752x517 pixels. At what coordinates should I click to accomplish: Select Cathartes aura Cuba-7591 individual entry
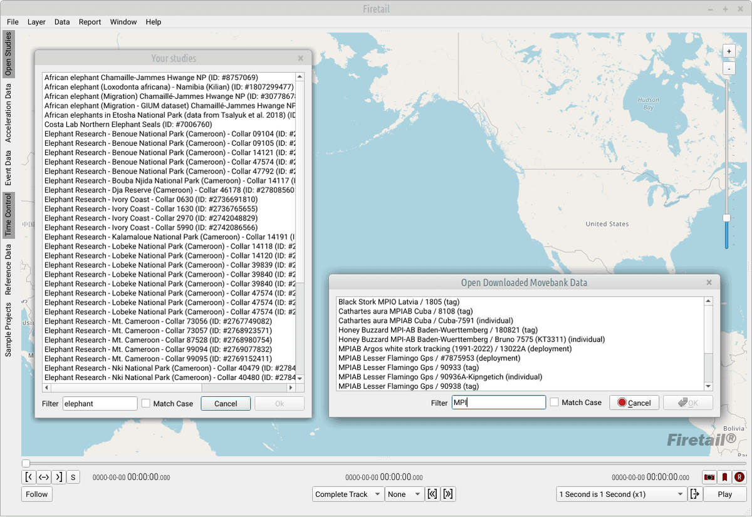[520, 320]
